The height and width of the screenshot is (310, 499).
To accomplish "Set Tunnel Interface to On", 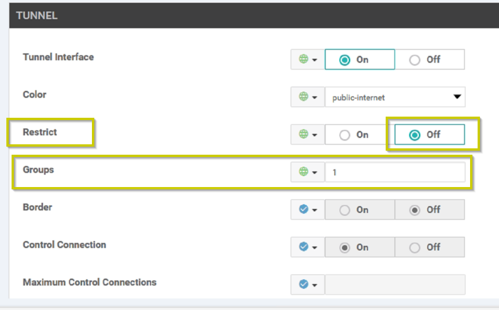I will click(360, 59).
